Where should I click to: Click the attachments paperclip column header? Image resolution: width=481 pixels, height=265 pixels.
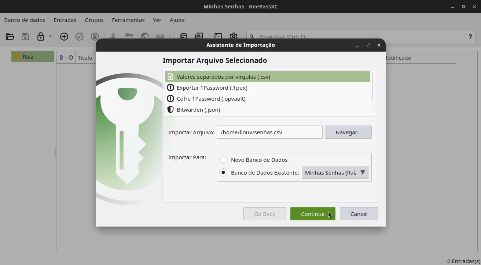click(61, 57)
